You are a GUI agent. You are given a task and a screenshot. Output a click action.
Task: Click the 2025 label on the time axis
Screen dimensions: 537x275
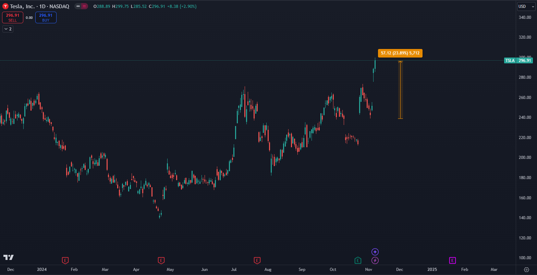pyautogui.click(x=432, y=270)
